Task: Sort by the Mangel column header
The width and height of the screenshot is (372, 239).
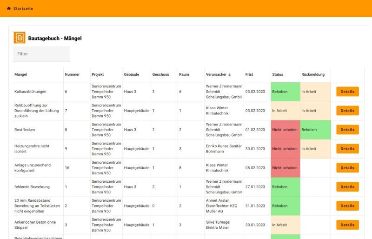Action: coord(20,74)
